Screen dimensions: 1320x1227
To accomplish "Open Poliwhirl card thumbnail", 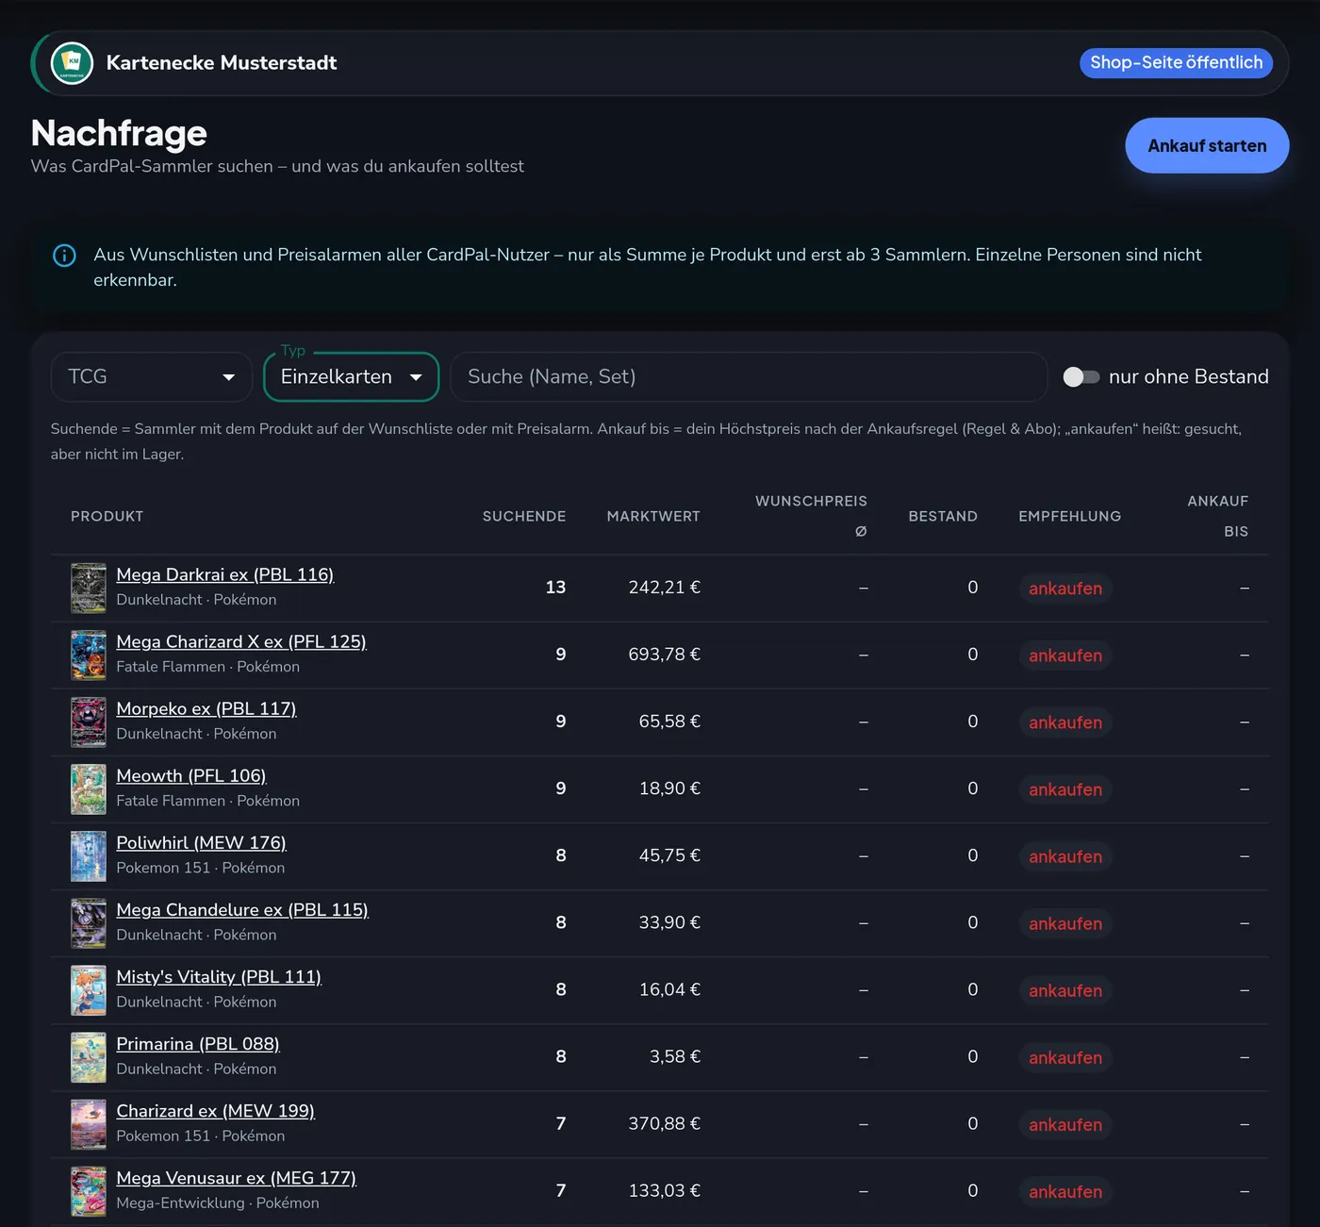I will click(x=89, y=855).
